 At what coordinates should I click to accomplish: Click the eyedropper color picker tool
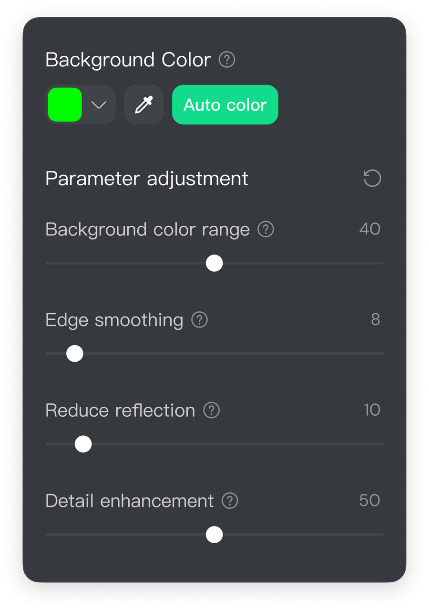tap(143, 105)
